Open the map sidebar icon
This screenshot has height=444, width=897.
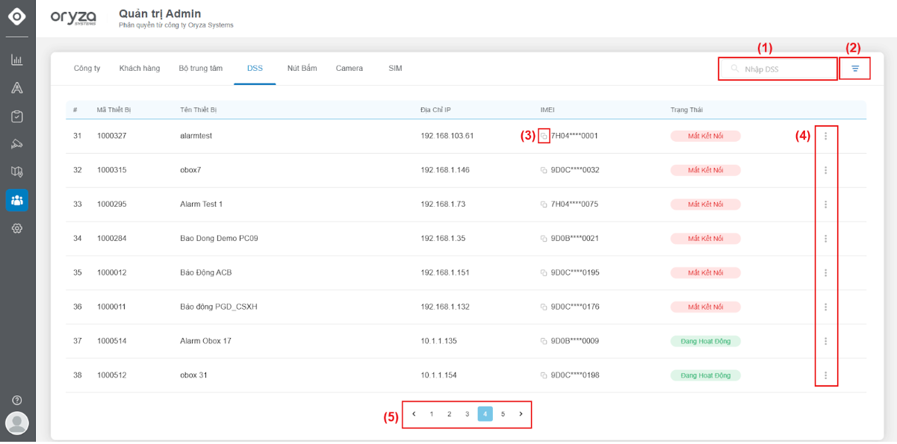pyautogui.click(x=17, y=172)
